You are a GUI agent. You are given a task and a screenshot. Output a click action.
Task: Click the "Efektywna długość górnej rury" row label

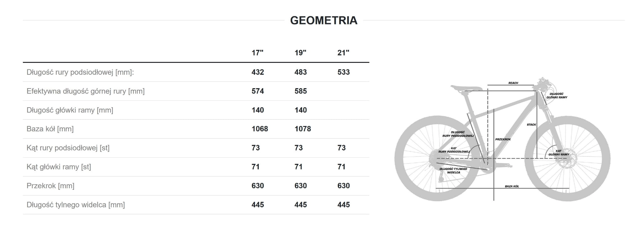[x=86, y=91]
